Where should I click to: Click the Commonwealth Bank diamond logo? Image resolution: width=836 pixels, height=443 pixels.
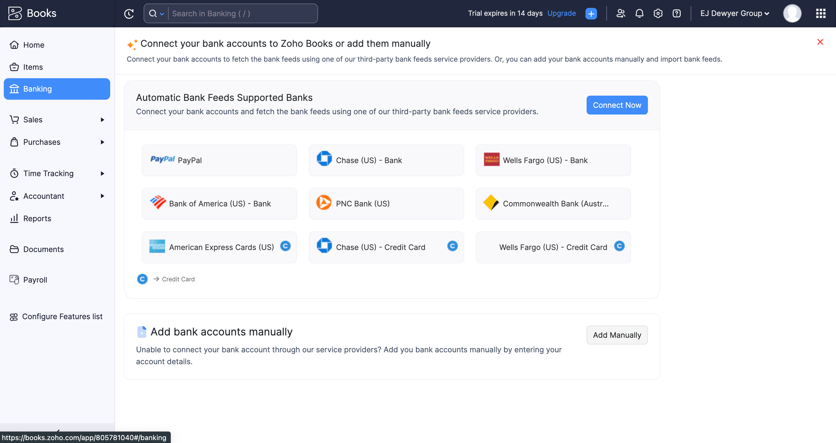coord(491,203)
